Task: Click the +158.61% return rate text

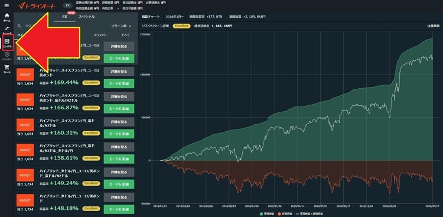Action: (x=64, y=158)
